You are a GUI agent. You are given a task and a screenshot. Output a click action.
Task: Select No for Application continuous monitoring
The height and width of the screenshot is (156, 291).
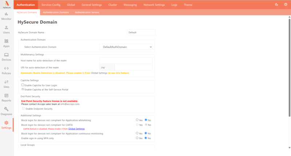[146, 133]
